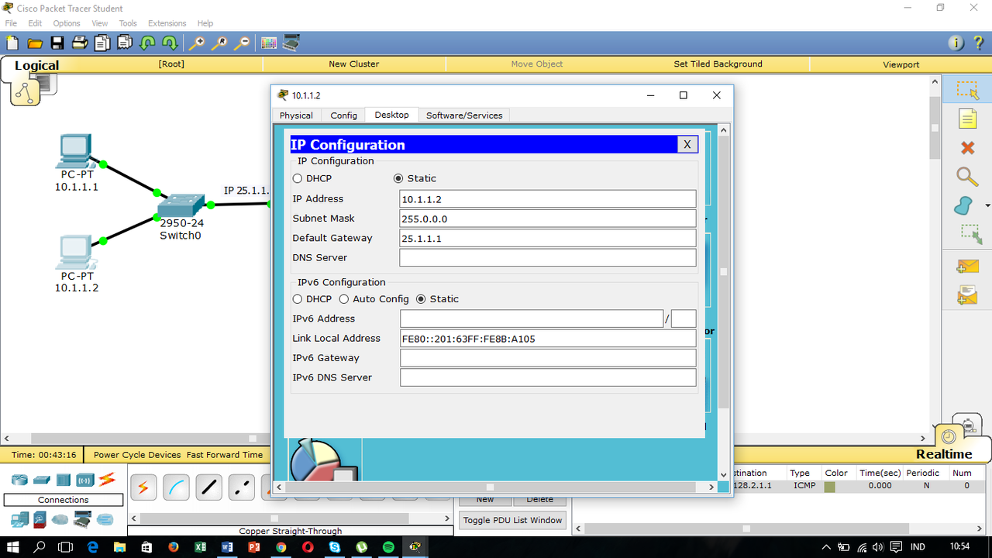Click Power Cycle Devices
Screen dimensions: 992x558
click(137, 455)
